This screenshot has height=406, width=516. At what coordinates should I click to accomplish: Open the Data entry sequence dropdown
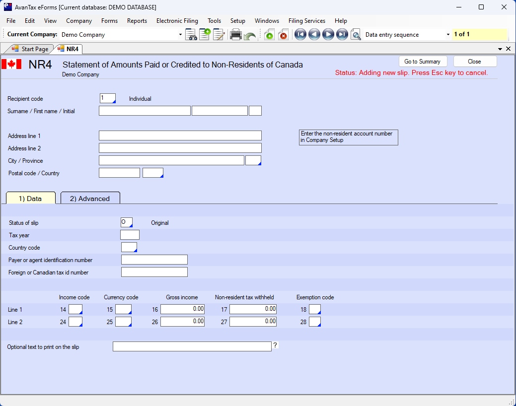[448, 35]
